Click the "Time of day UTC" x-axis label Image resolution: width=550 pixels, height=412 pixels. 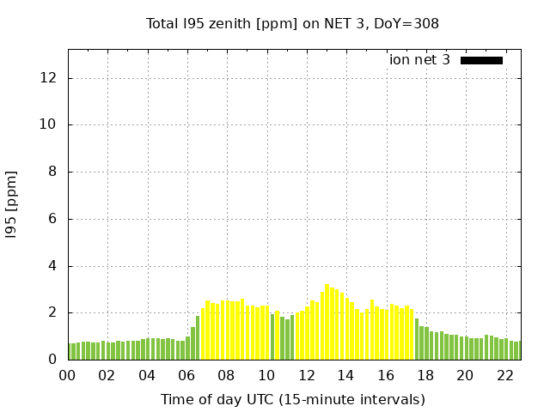292,399
